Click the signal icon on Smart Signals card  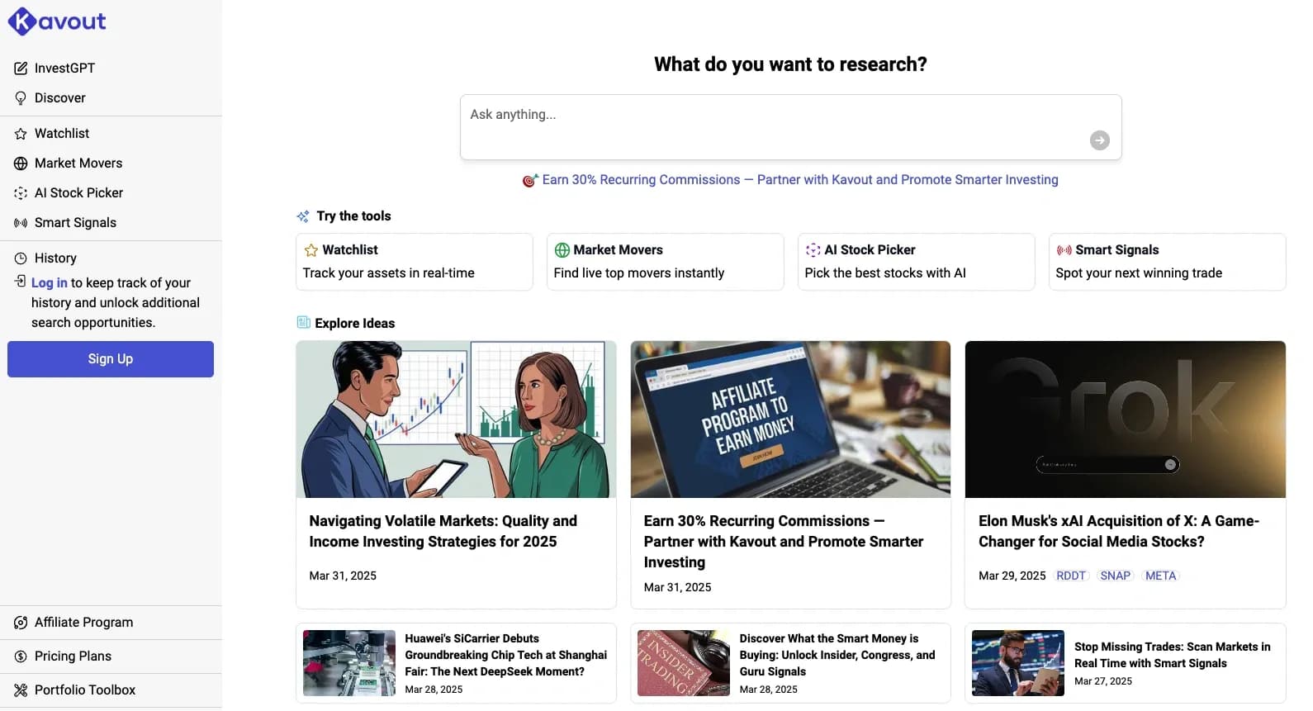(1064, 250)
